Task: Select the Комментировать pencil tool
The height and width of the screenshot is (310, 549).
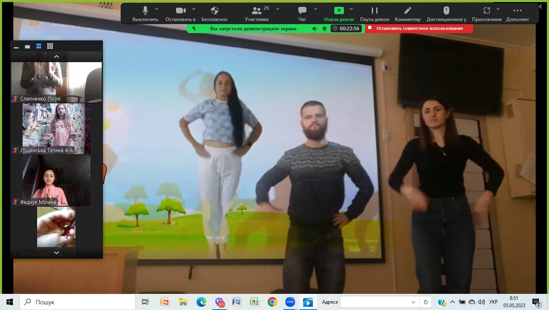Action: [408, 10]
